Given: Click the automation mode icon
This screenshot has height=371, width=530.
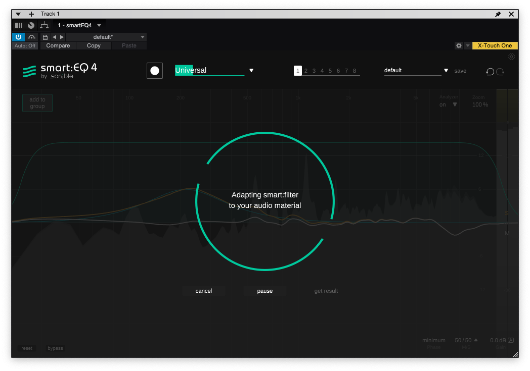Looking at the screenshot, I should coord(31,37).
